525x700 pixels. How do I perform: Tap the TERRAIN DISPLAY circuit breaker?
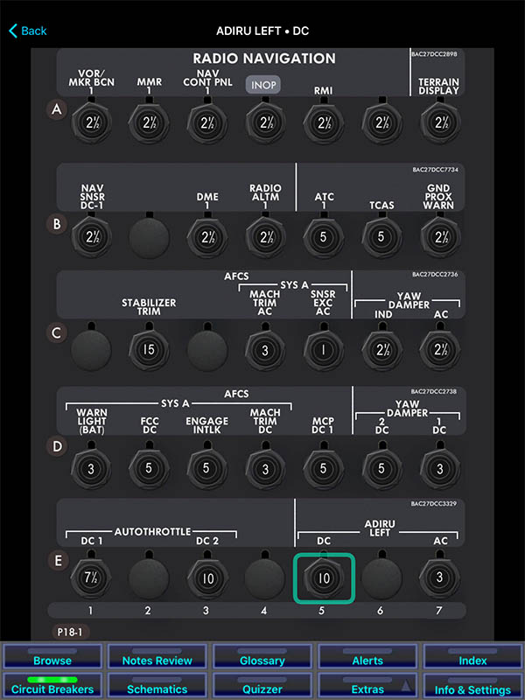tap(439, 123)
